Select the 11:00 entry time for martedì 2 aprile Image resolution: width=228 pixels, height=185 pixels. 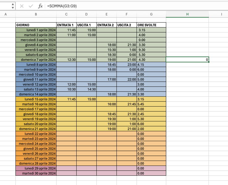(x=66, y=35)
